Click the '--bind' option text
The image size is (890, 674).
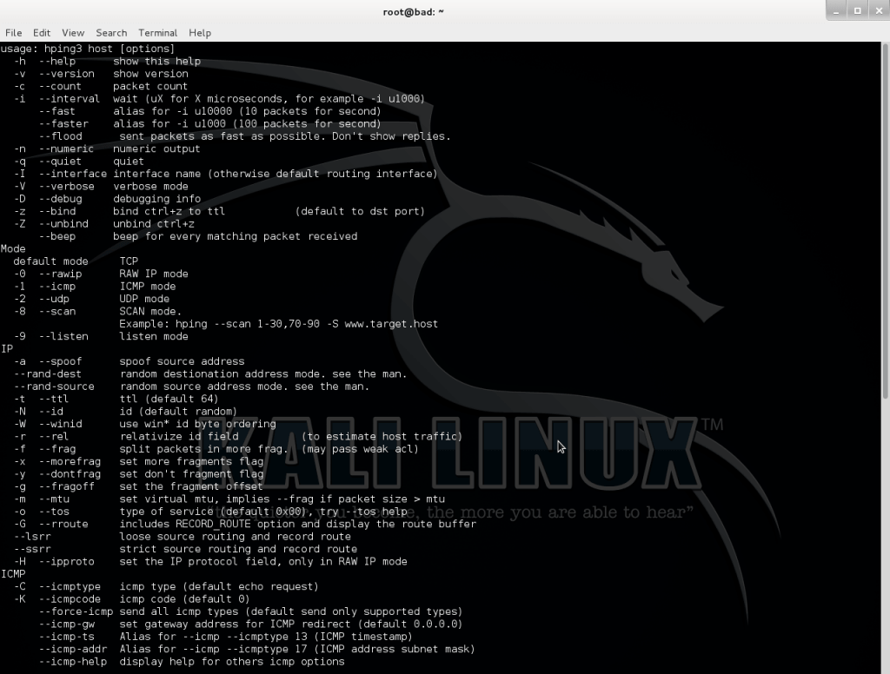click(56, 211)
